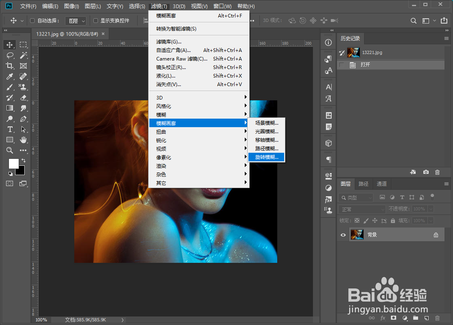Switch to the 通道 tab
453x325 pixels.
tap(382, 184)
